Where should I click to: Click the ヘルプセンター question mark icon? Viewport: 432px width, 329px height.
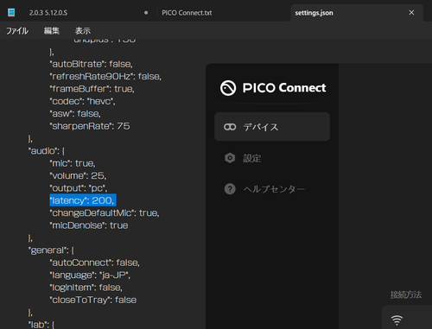(230, 189)
